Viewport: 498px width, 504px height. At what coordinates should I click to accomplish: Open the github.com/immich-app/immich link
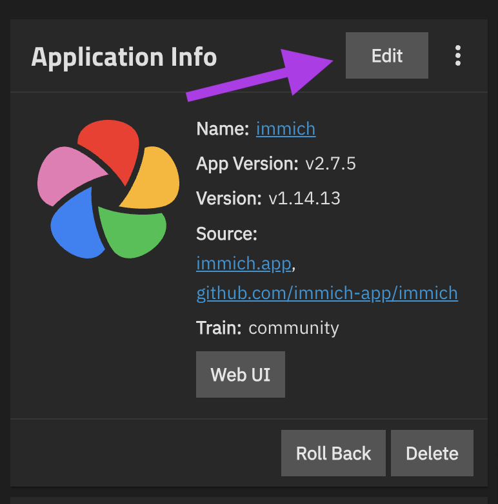(327, 293)
